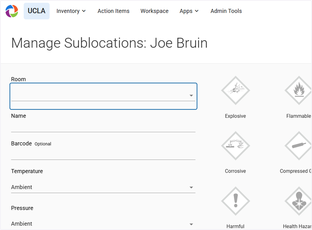Toggle the Health Hazard pictogram
Image resolution: width=312 pixels, height=230 pixels.
click(298, 201)
